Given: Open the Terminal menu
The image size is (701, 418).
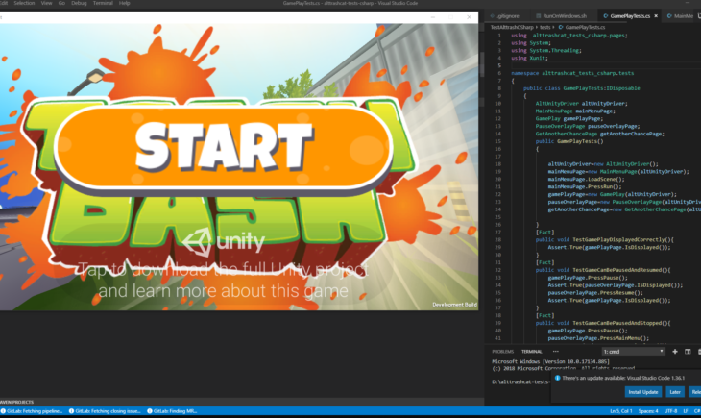Looking at the screenshot, I should 103,3.
